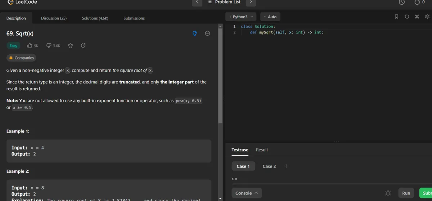Expand the Companies tag
The width and height of the screenshot is (432, 201).
[21, 58]
